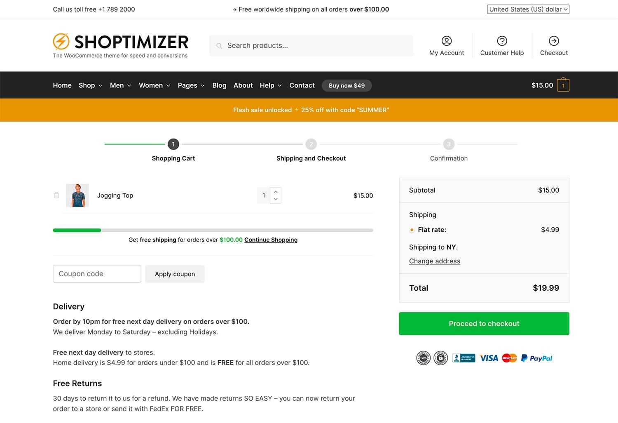This screenshot has width=618, height=423.
Task: Decrease Jogging Top quantity with down arrow
Action: pos(276,199)
